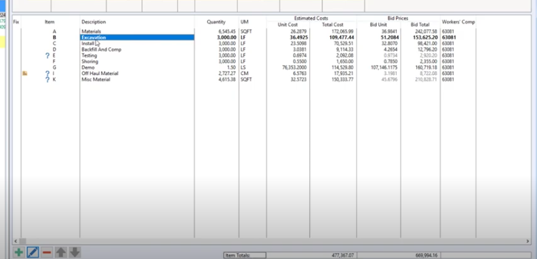Click the Item Totals field

(x=245, y=255)
